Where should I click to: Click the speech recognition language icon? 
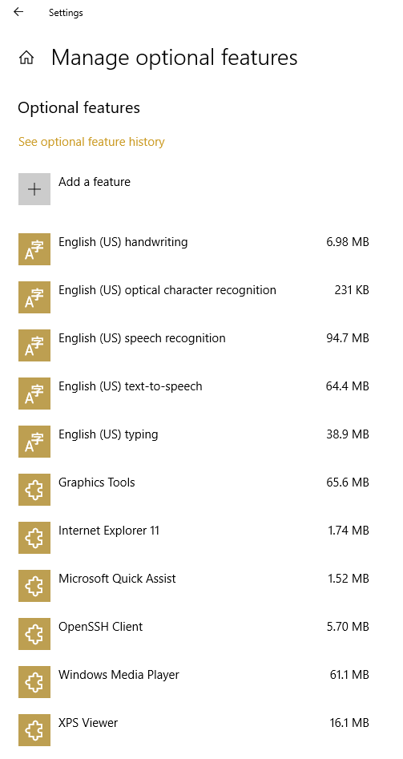[x=34, y=345]
